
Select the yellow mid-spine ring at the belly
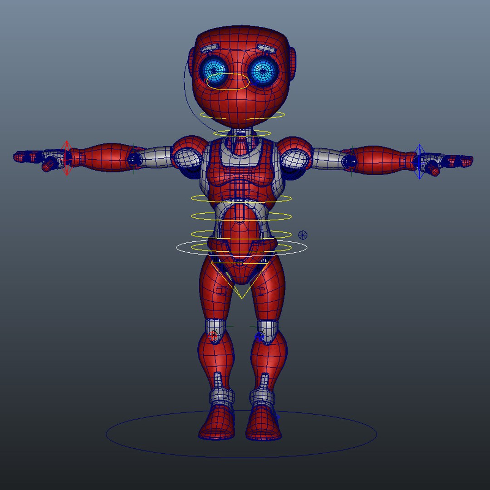tap(241, 216)
